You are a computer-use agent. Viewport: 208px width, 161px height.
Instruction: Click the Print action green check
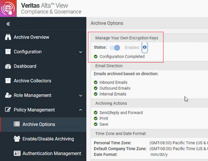[96, 118]
